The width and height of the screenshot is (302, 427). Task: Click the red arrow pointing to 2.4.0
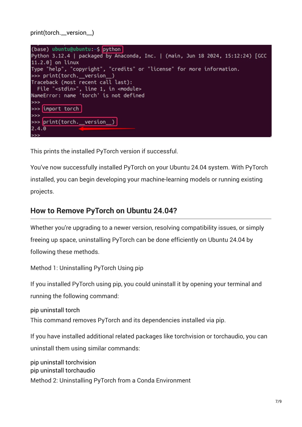(107, 129)
